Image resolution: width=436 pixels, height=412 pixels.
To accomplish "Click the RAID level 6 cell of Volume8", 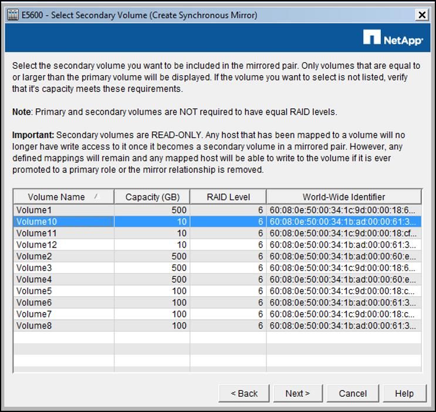I will [228, 326].
